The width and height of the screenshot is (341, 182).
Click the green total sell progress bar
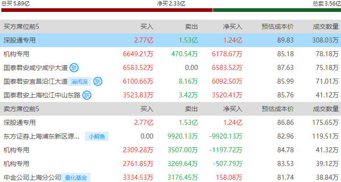(277, 10)
